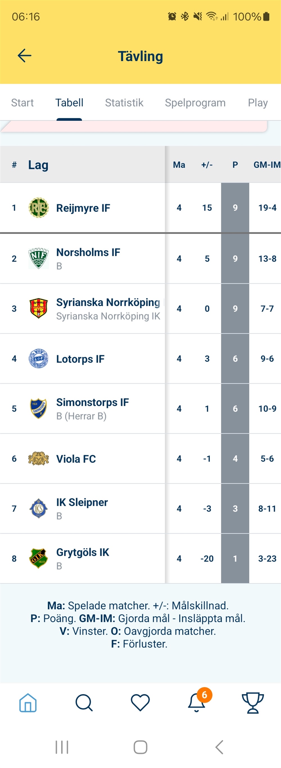Tap the Syrianska Norrköping club badge
This screenshot has width=281, height=768.
(38, 308)
